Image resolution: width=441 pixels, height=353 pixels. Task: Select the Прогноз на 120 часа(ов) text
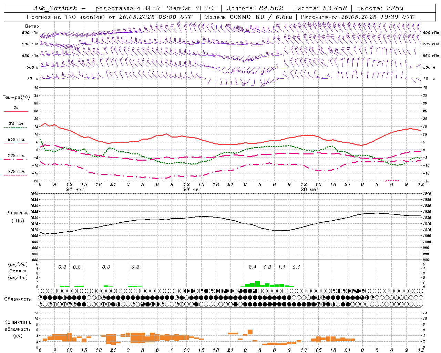point(66,17)
